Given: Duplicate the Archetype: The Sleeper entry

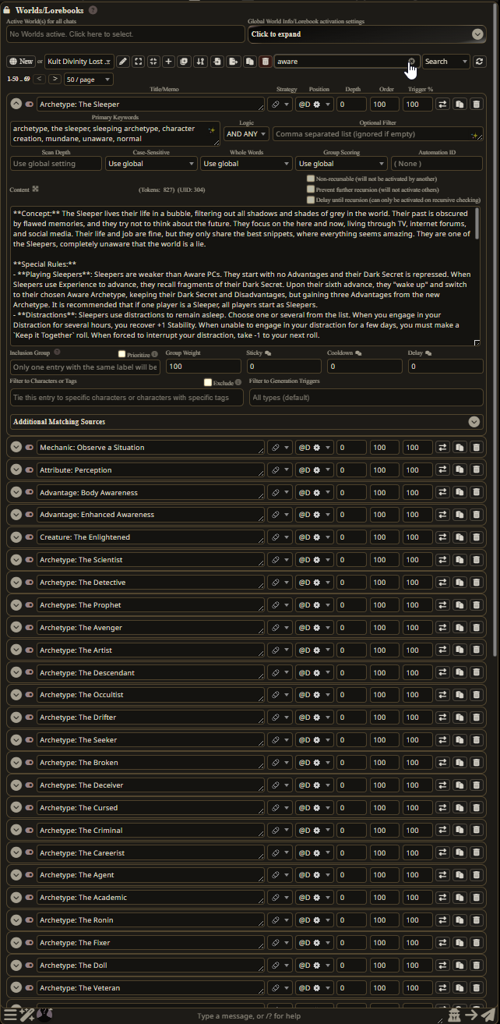Looking at the screenshot, I should [x=460, y=104].
